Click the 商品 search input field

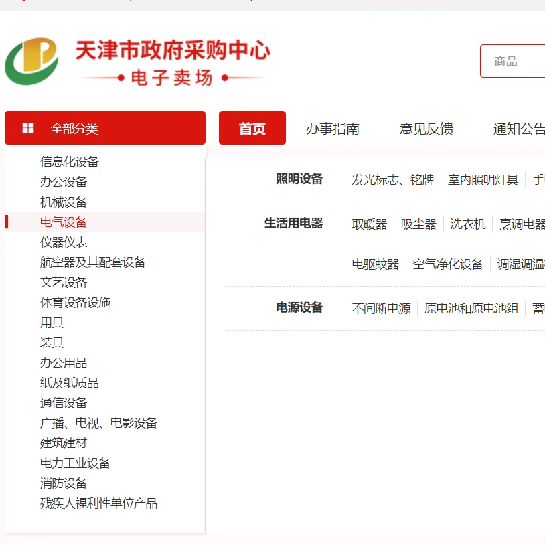coord(513,61)
